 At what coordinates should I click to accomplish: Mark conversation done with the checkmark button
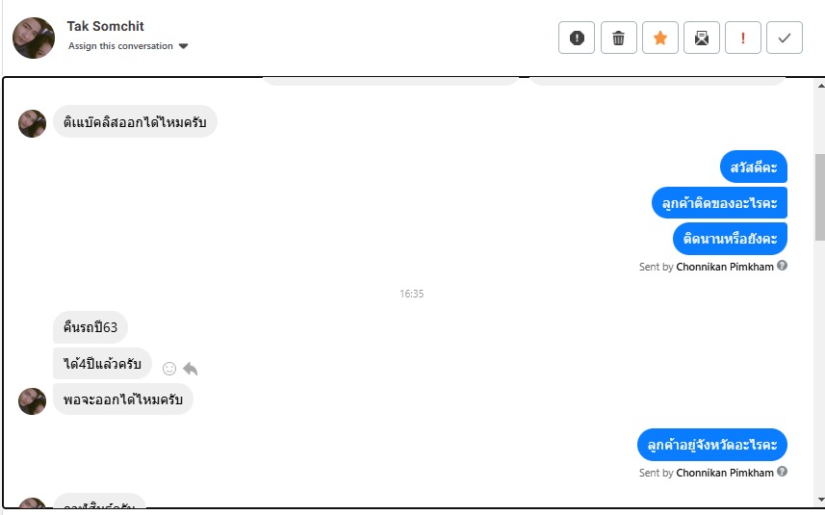click(785, 38)
